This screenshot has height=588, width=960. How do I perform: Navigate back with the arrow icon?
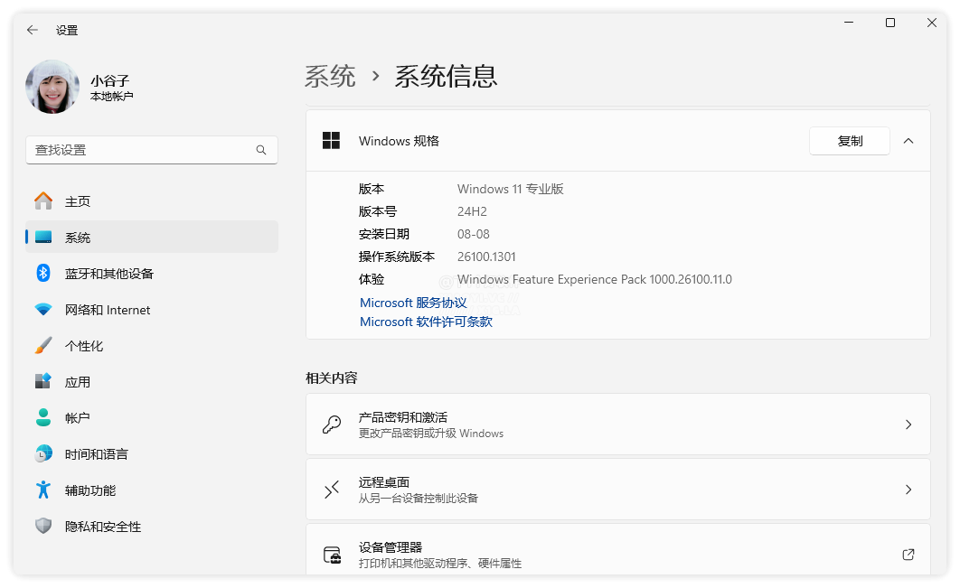tap(31, 29)
